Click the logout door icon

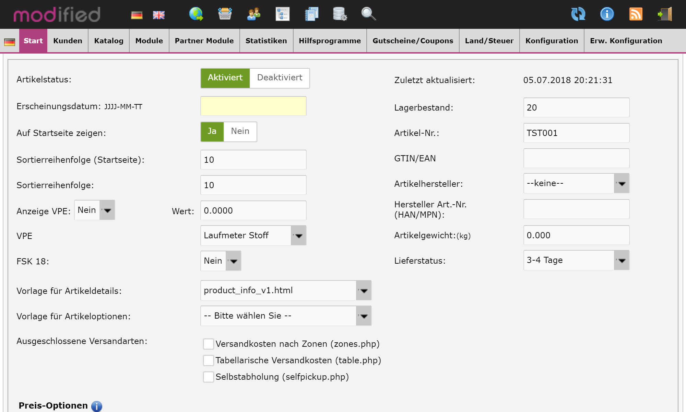(664, 14)
